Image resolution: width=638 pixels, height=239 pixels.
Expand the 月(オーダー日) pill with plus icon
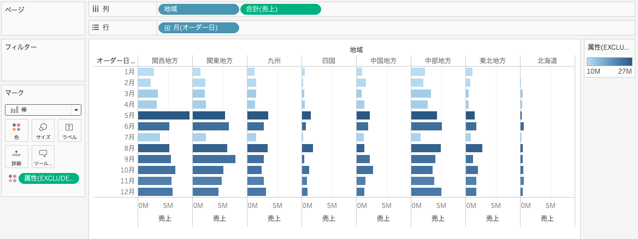(x=168, y=28)
